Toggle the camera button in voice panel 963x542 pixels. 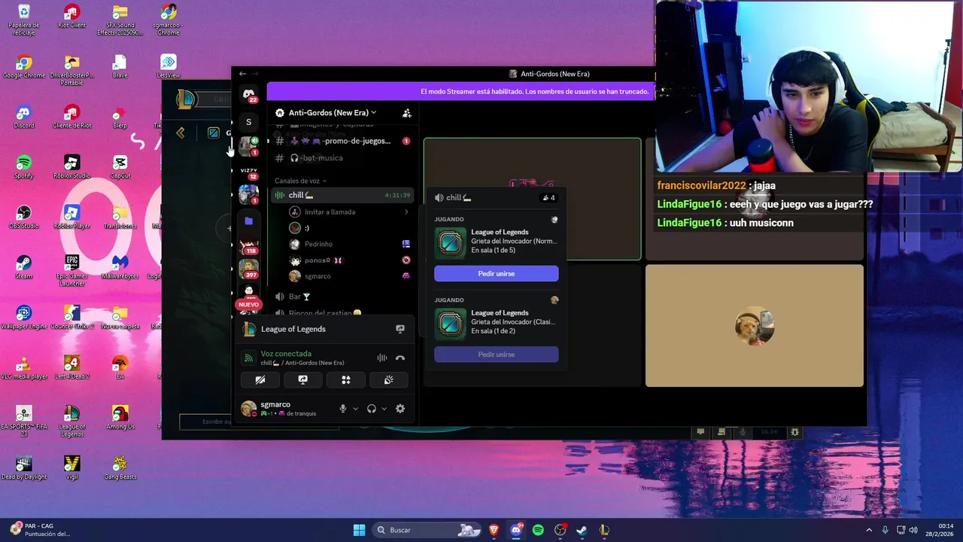pyautogui.click(x=260, y=380)
